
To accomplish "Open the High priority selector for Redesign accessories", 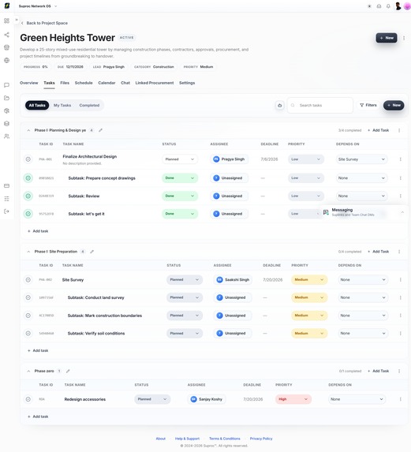I will click(293, 399).
